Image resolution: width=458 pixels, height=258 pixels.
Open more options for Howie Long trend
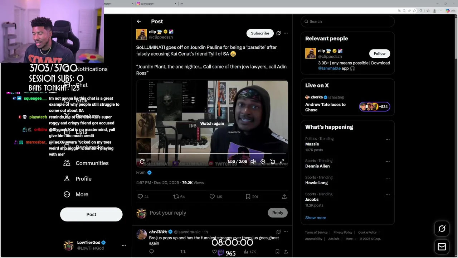388,178
